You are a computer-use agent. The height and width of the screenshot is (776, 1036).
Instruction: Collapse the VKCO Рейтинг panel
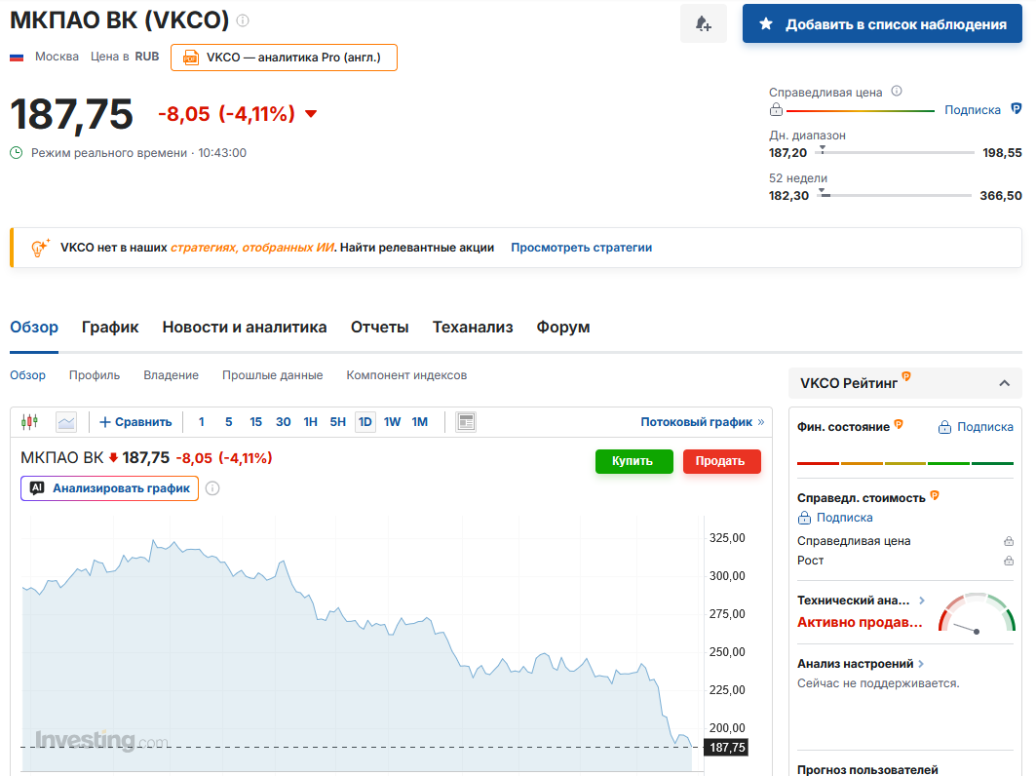tap(1004, 383)
